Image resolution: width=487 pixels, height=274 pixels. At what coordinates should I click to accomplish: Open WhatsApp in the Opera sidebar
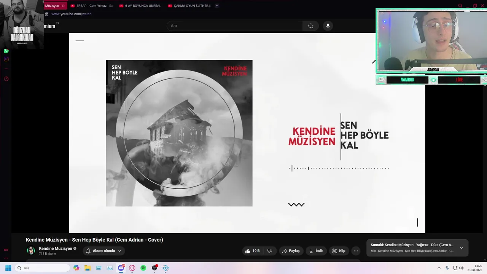(6, 51)
